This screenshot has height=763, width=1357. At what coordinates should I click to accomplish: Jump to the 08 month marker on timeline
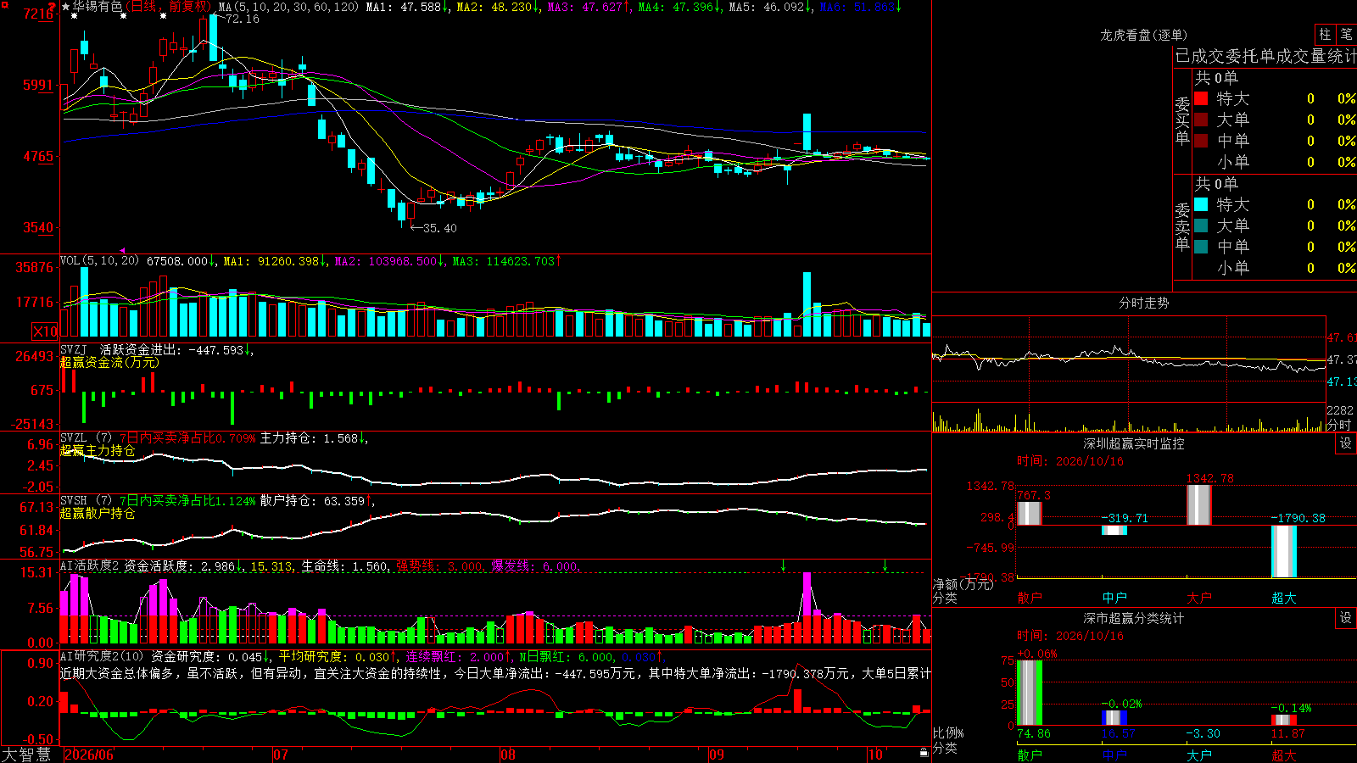[x=508, y=755]
